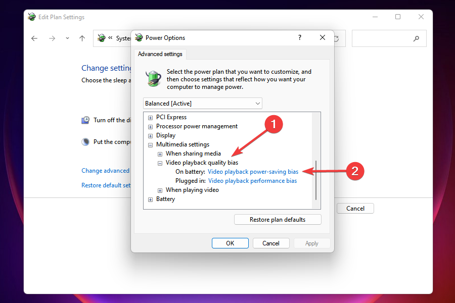455x303 pixels.
Task: Select Video playback quality bias label
Action: [x=202, y=163]
